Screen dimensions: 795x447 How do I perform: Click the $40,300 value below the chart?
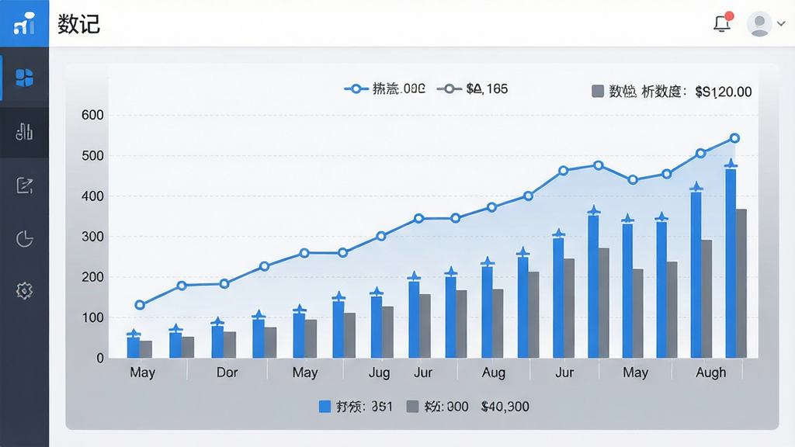pos(505,407)
